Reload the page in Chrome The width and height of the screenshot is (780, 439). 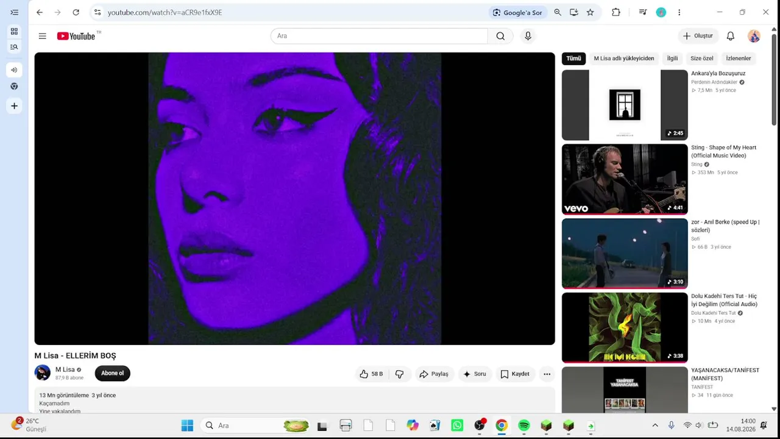pyautogui.click(x=76, y=12)
